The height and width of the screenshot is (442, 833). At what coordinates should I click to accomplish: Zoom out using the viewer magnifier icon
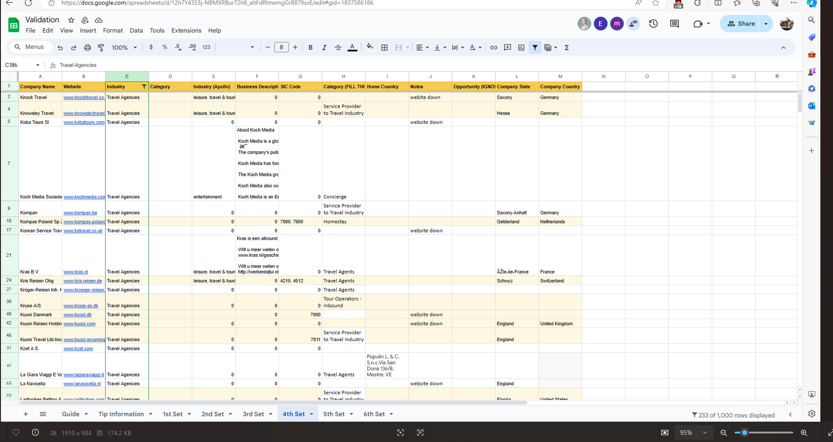(x=724, y=433)
